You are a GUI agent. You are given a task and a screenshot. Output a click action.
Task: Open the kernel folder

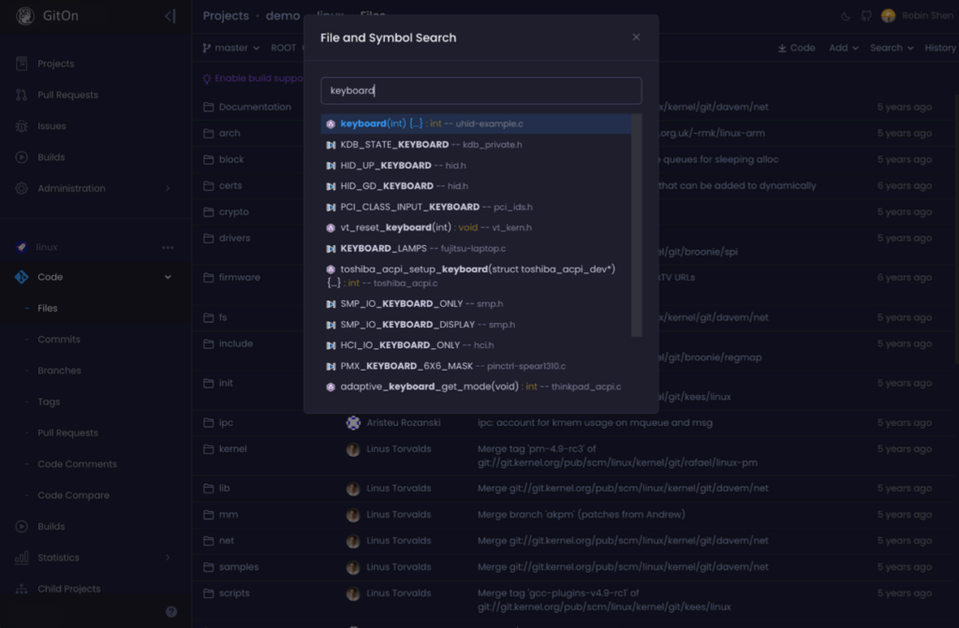pos(233,449)
